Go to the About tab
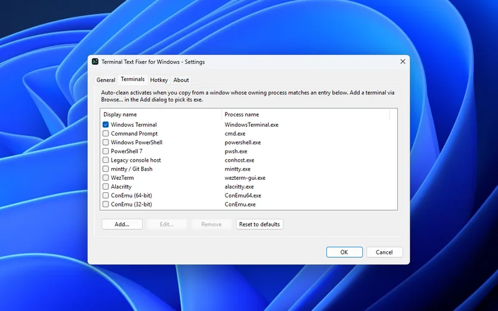This screenshot has width=498, height=311. tap(181, 80)
